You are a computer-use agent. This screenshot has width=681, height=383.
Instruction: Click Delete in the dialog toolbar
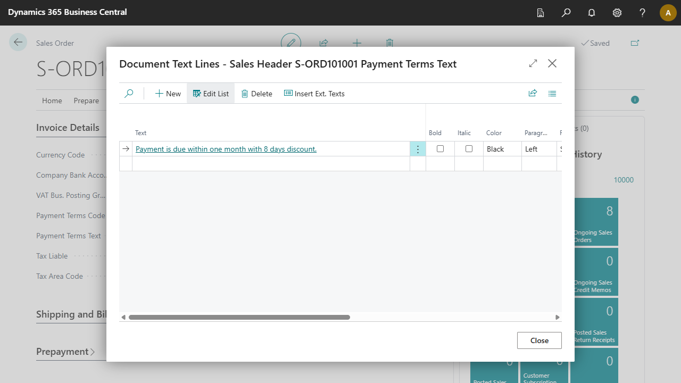(x=256, y=94)
